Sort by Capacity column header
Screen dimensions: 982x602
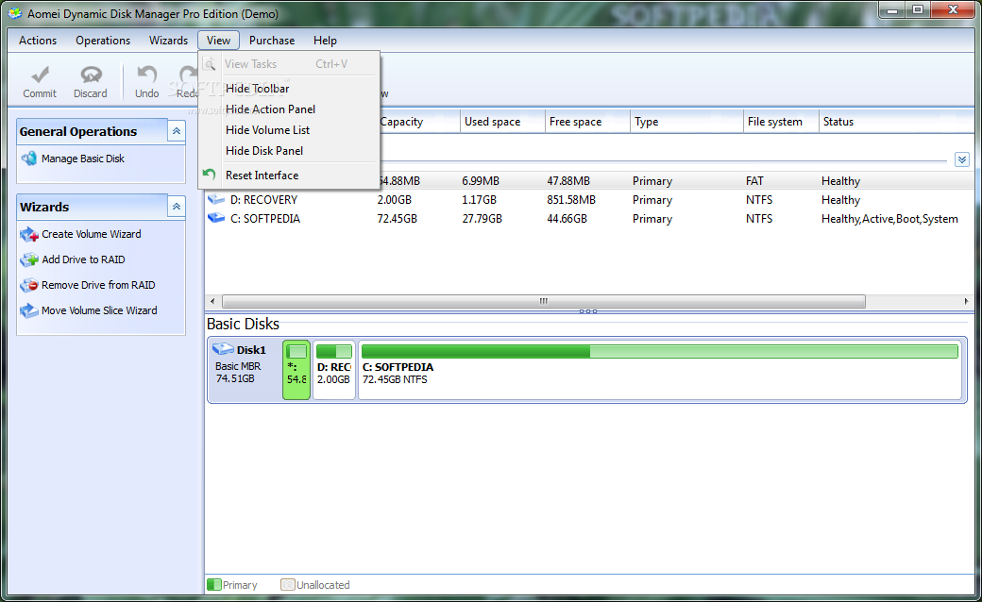tap(418, 122)
